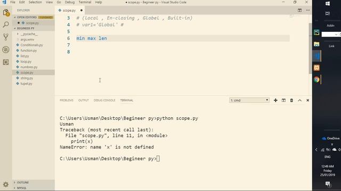Select the 1: cmd terminal dropdown
Screen dimensions: 341x191
click(249, 100)
